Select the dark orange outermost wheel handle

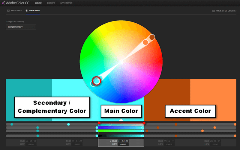[x=152, y=37]
